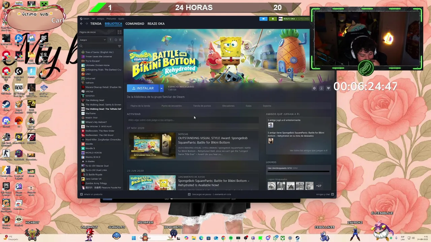Open the Outstanding Visual Style news thumbnail

pos(152,146)
